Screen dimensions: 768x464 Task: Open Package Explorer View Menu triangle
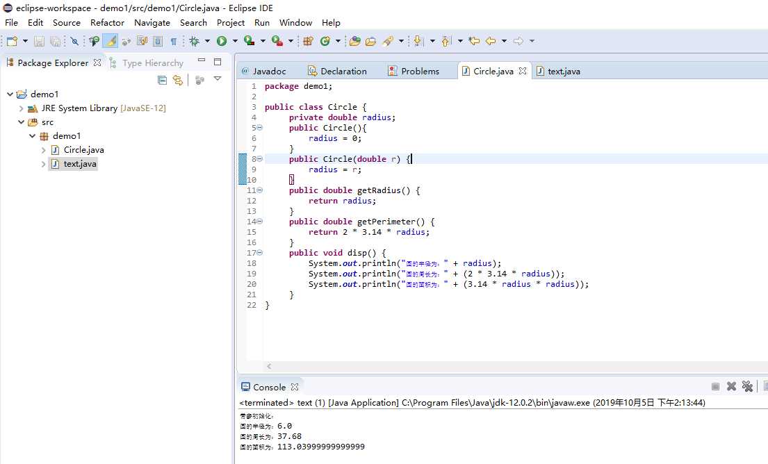(x=218, y=78)
